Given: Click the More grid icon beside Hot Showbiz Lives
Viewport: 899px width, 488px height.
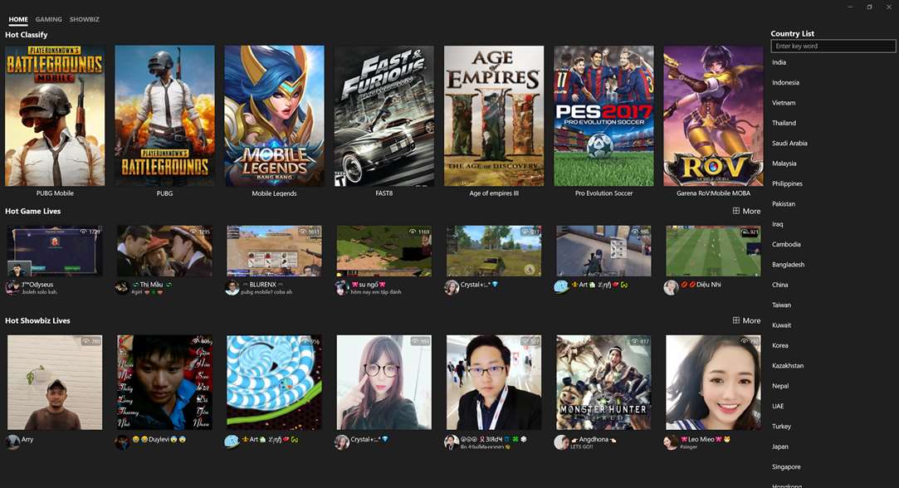Looking at the screenshot, I should (x=735, y=320).
